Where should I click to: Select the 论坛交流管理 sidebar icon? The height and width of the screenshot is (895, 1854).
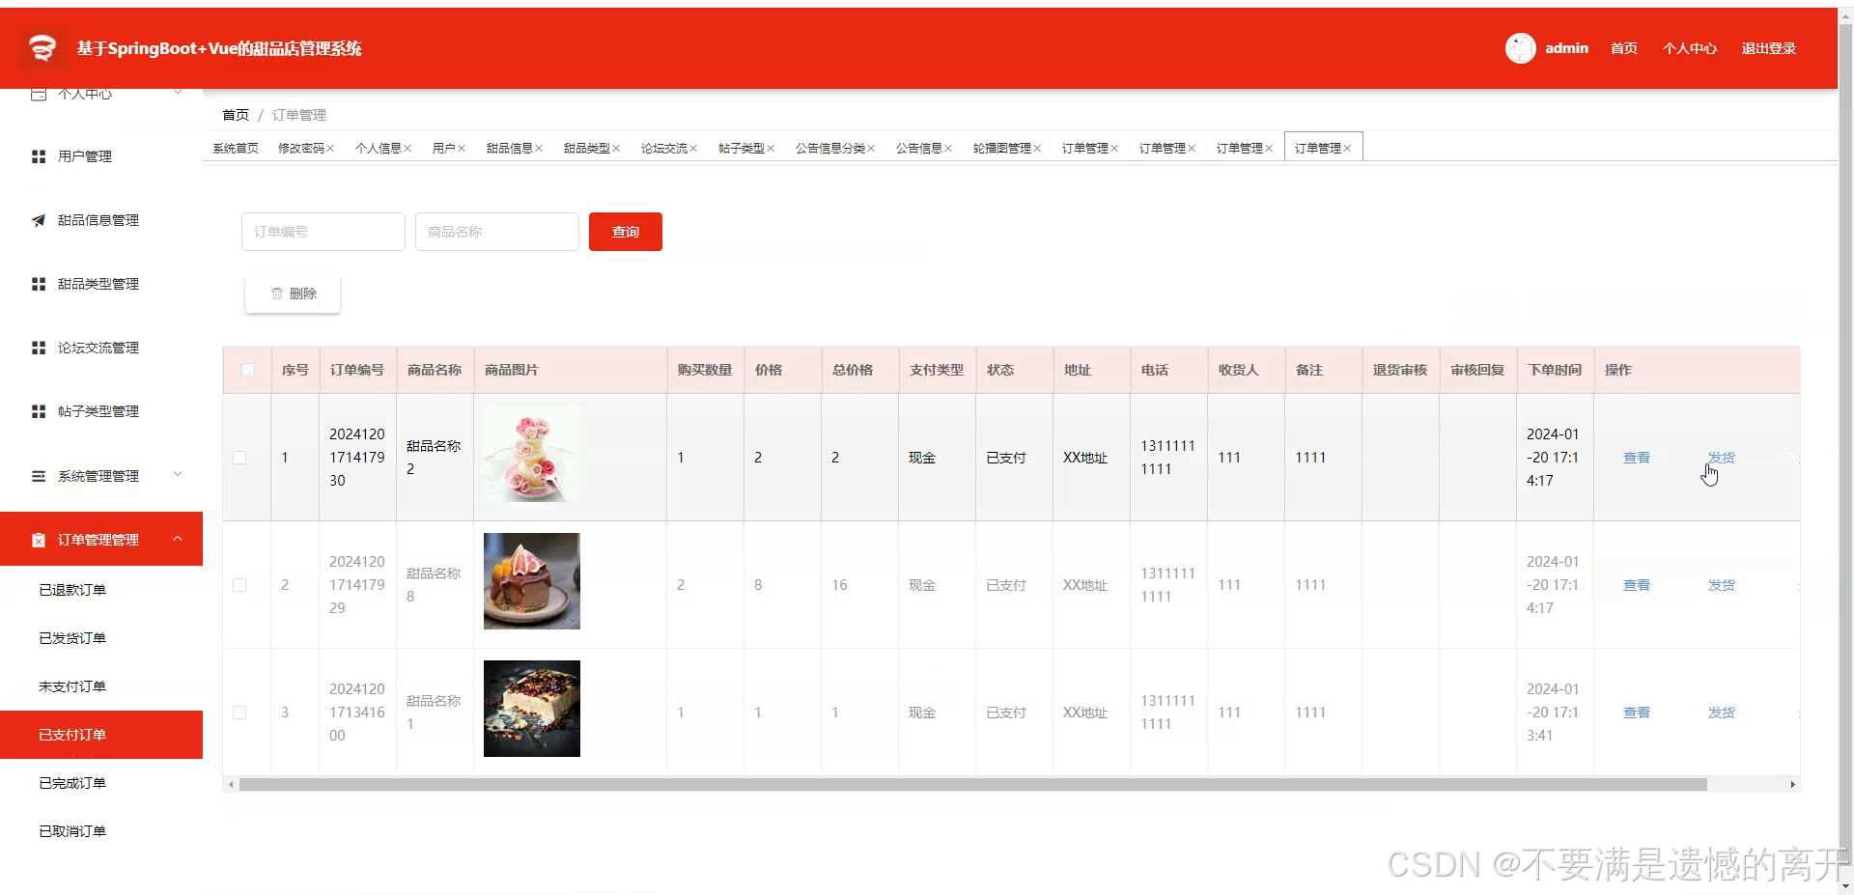(x=39, y=347)
